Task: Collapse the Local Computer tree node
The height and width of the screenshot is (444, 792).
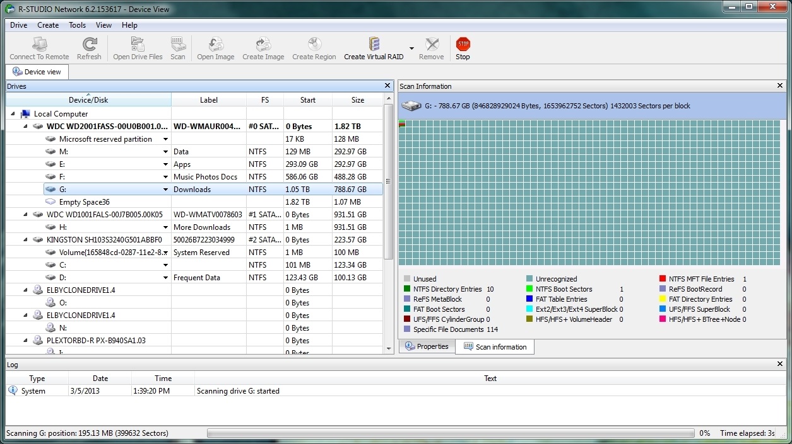Action: pyautogui.click(x=13, y=114)
